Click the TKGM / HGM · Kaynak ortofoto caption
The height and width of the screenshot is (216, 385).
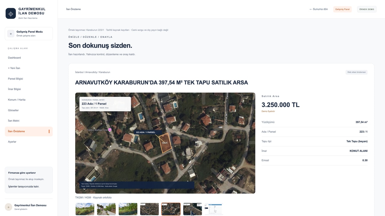[x=93, y=197]
